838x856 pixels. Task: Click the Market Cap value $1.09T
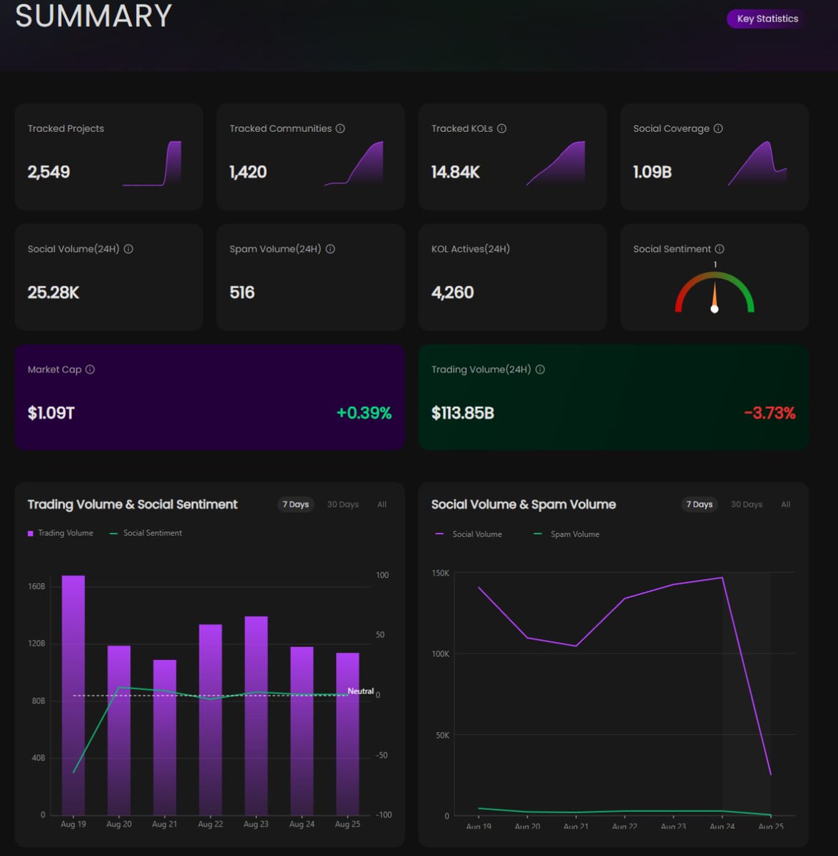51,413
